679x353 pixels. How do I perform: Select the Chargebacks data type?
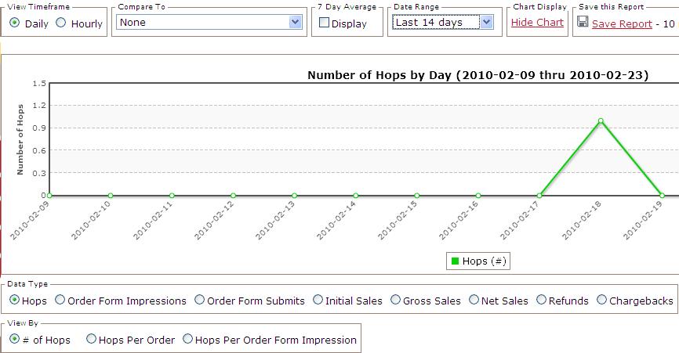602,300
